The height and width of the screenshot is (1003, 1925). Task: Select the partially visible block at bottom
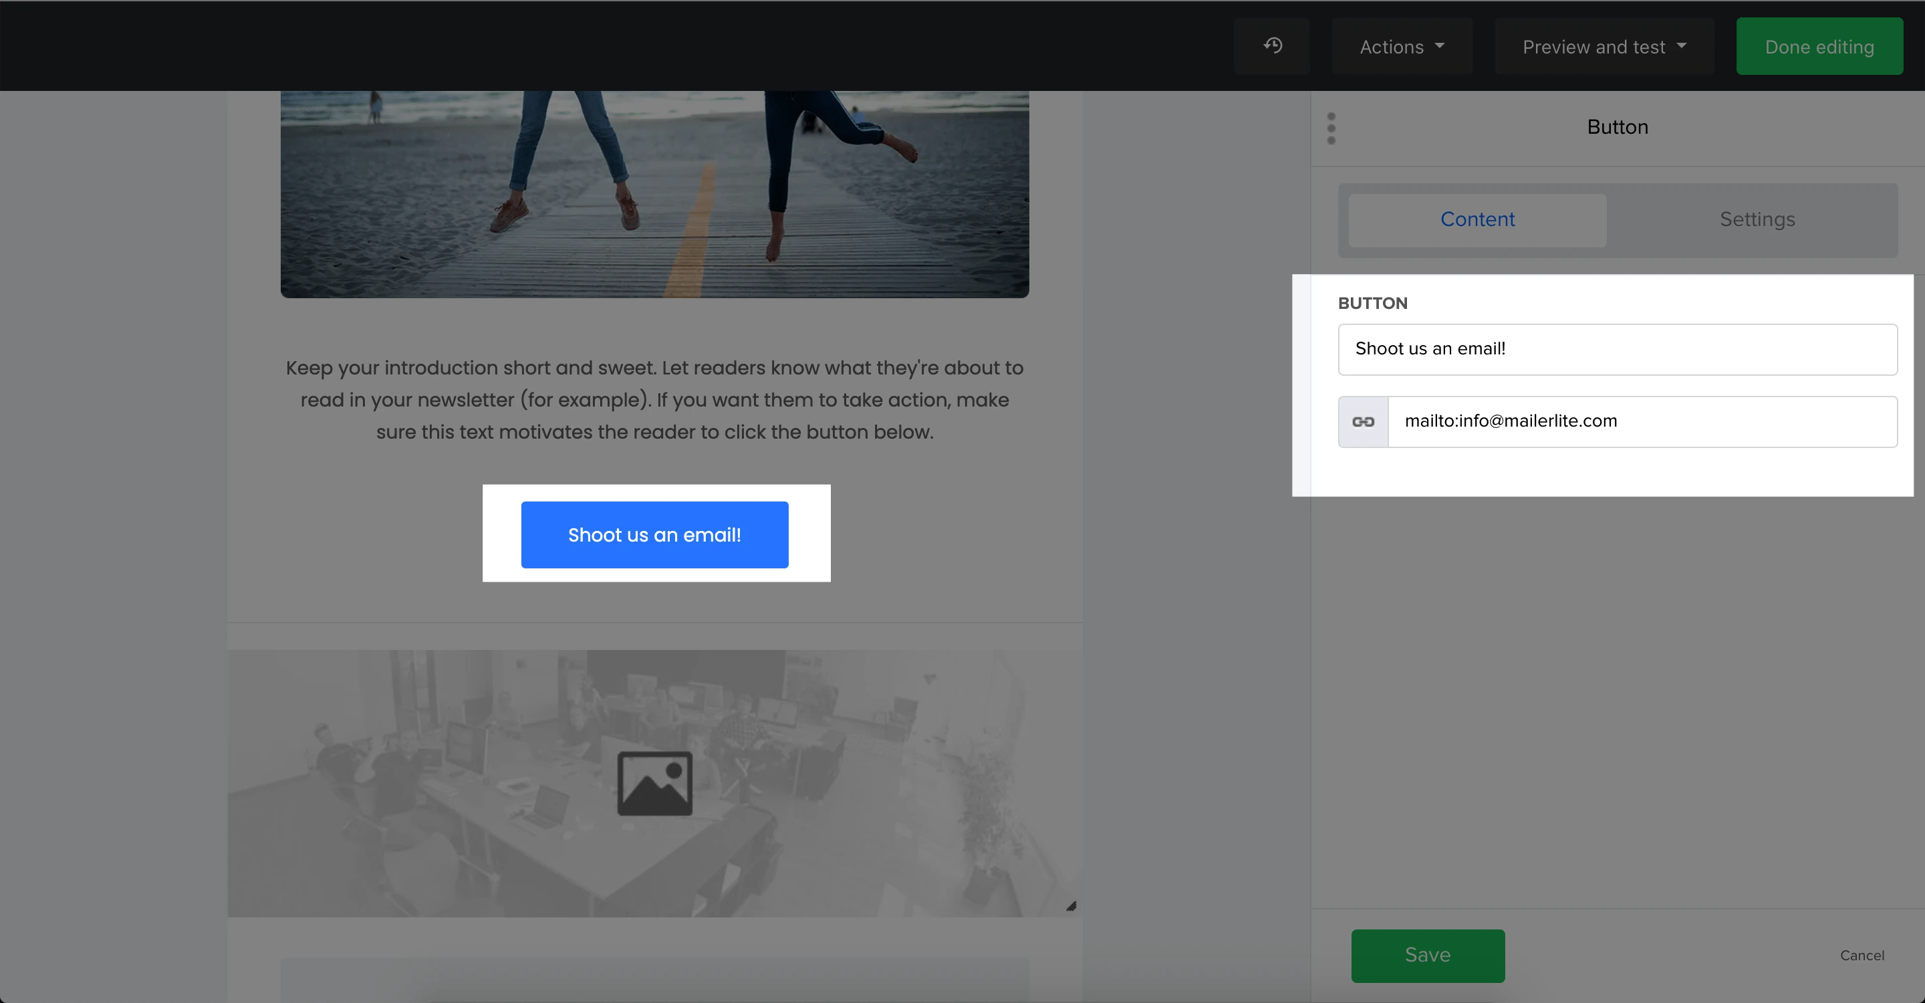click(x=654, y=980)
